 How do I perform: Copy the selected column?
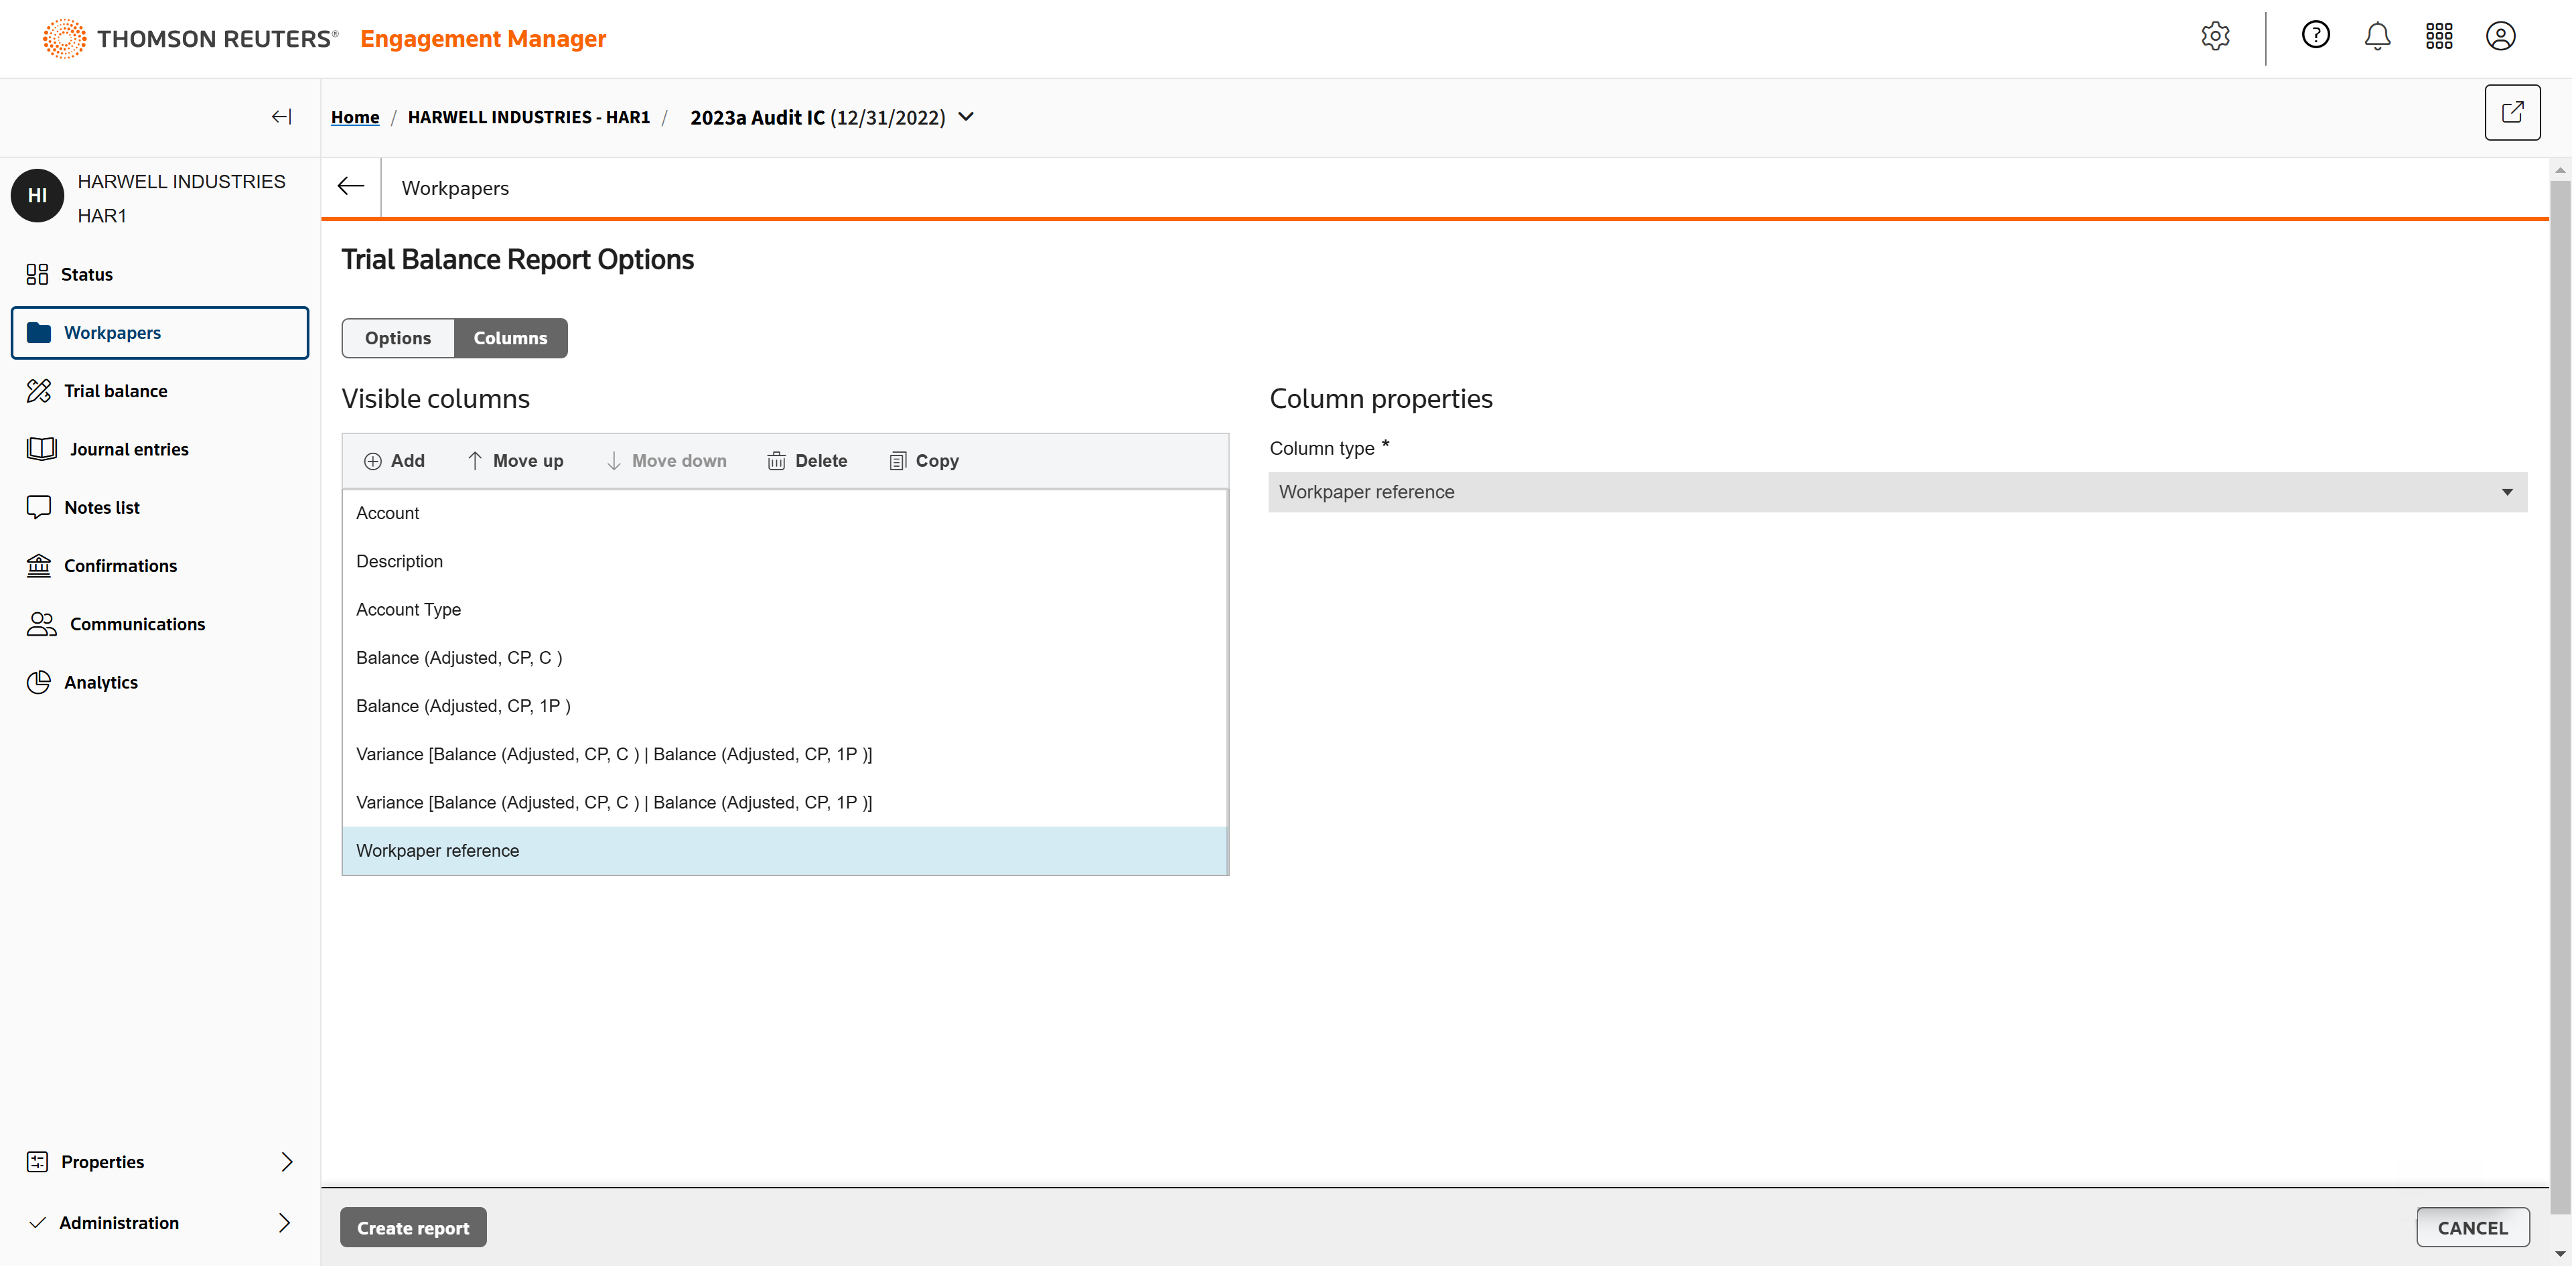click(x=924, y=460)
